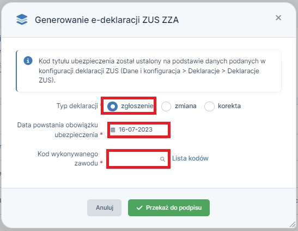Click the date field showing 16-07-2023
Image resolution: width=298 pixels, height=231 pixels.
click(139, 130)
